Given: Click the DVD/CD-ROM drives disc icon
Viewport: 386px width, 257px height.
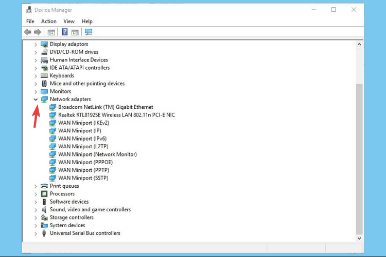Looking at the screenshot, I should point(44,52).
